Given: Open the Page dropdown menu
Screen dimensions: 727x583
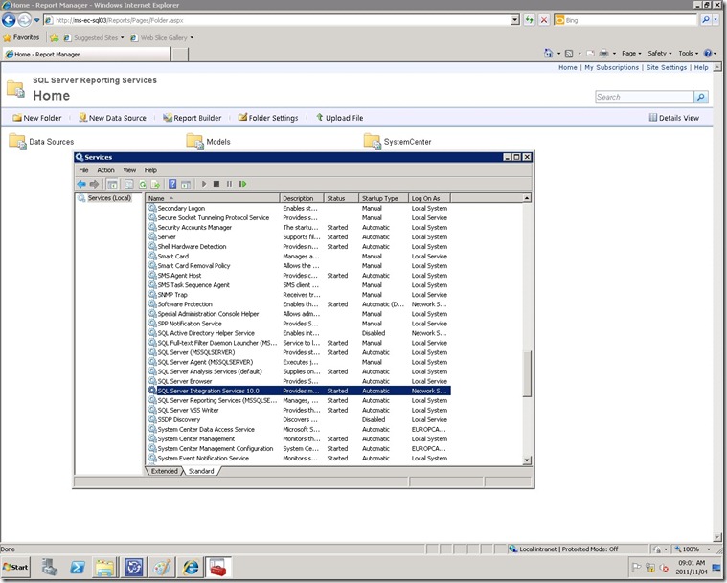Looking at the screenshot, I should pyautogui.click(x=631, y=54).
